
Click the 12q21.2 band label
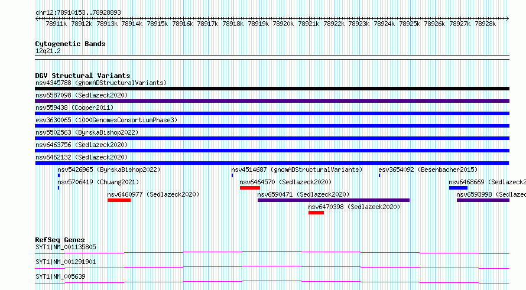48,51
